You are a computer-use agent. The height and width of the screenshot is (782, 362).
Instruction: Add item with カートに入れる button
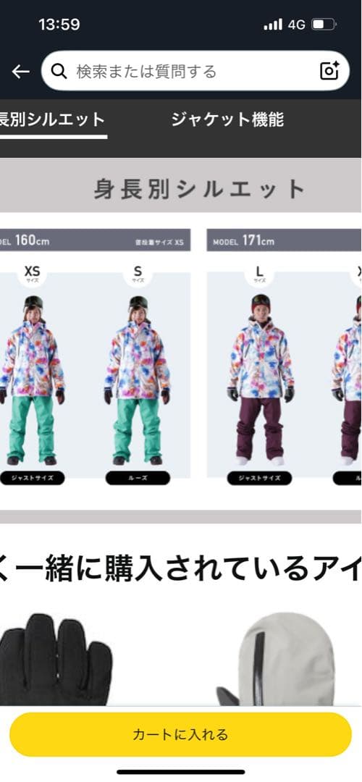[x=180, y=734]
